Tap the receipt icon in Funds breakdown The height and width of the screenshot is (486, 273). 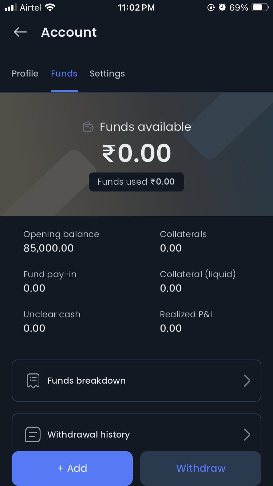[x=33, y=381]
